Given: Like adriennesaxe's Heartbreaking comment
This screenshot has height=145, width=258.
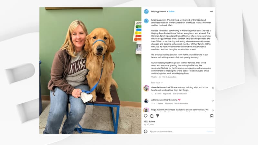Looking at the screenshot, I should click(x=213, y=101).
